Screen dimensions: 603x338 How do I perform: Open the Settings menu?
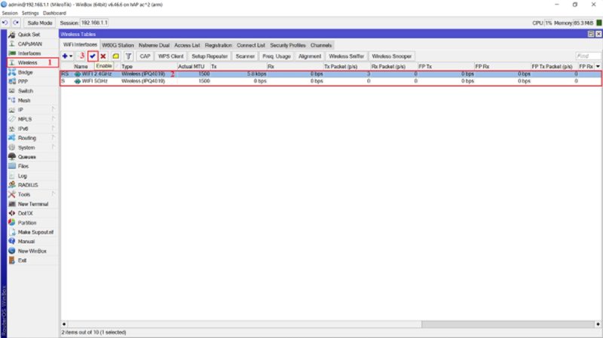pos(30,14)
